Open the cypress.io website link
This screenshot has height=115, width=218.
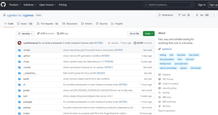pyautogui.click(x=167, y=49)
